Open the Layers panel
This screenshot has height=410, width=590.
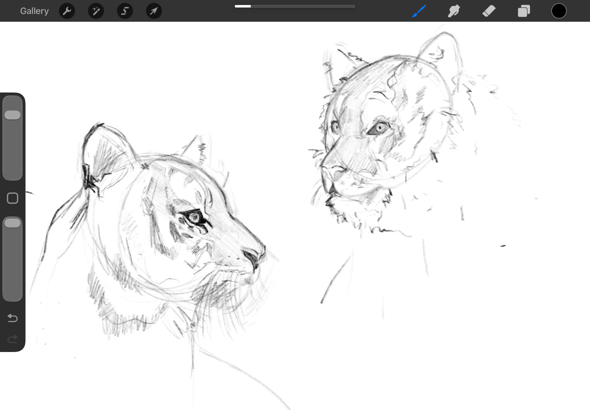point(524,11)
